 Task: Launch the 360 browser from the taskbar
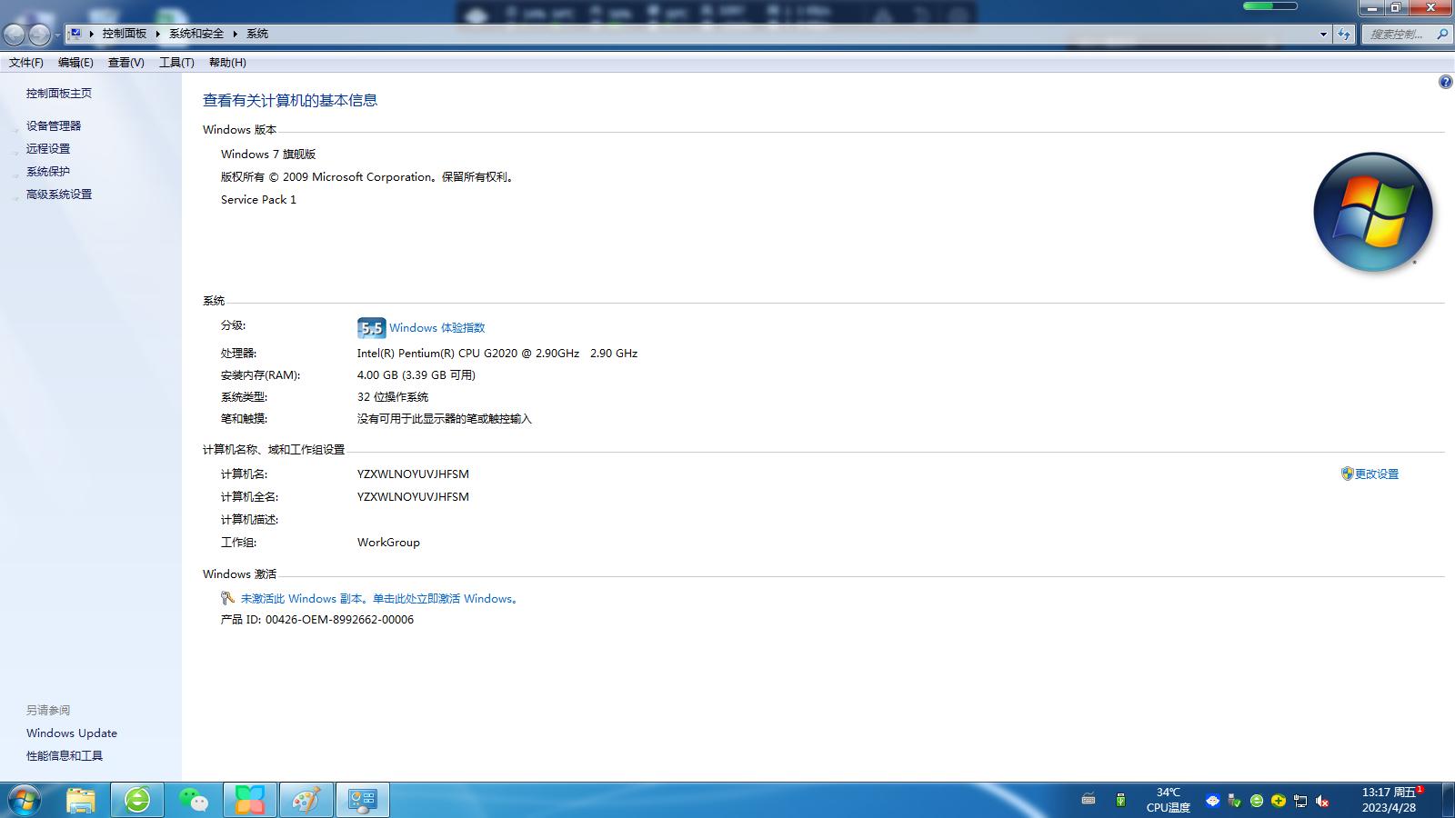click(136, 801)
